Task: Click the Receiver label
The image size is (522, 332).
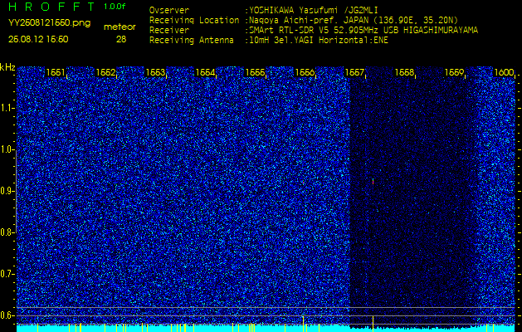Action: (x=169, y=31)
